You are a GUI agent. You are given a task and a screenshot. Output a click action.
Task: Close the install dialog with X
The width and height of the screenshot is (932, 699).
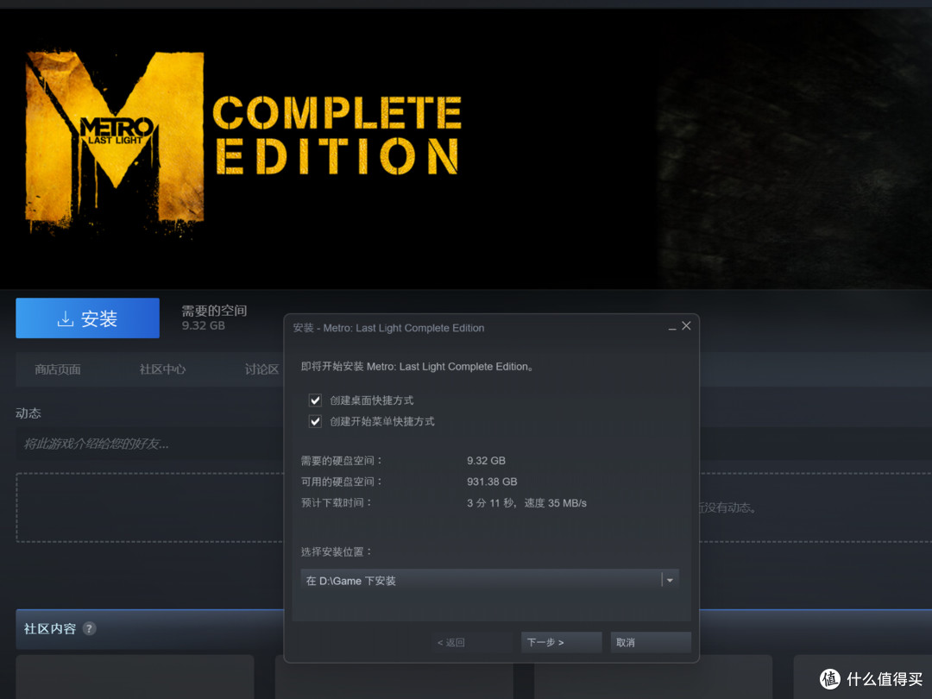pyautogui.click(x=687, y=325)
